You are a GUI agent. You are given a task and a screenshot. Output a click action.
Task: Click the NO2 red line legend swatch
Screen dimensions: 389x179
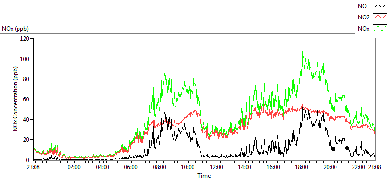click(x=380, y=17)
